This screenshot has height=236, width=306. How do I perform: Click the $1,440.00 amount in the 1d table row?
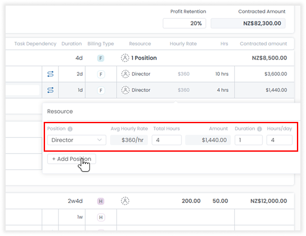coord(276,90)
